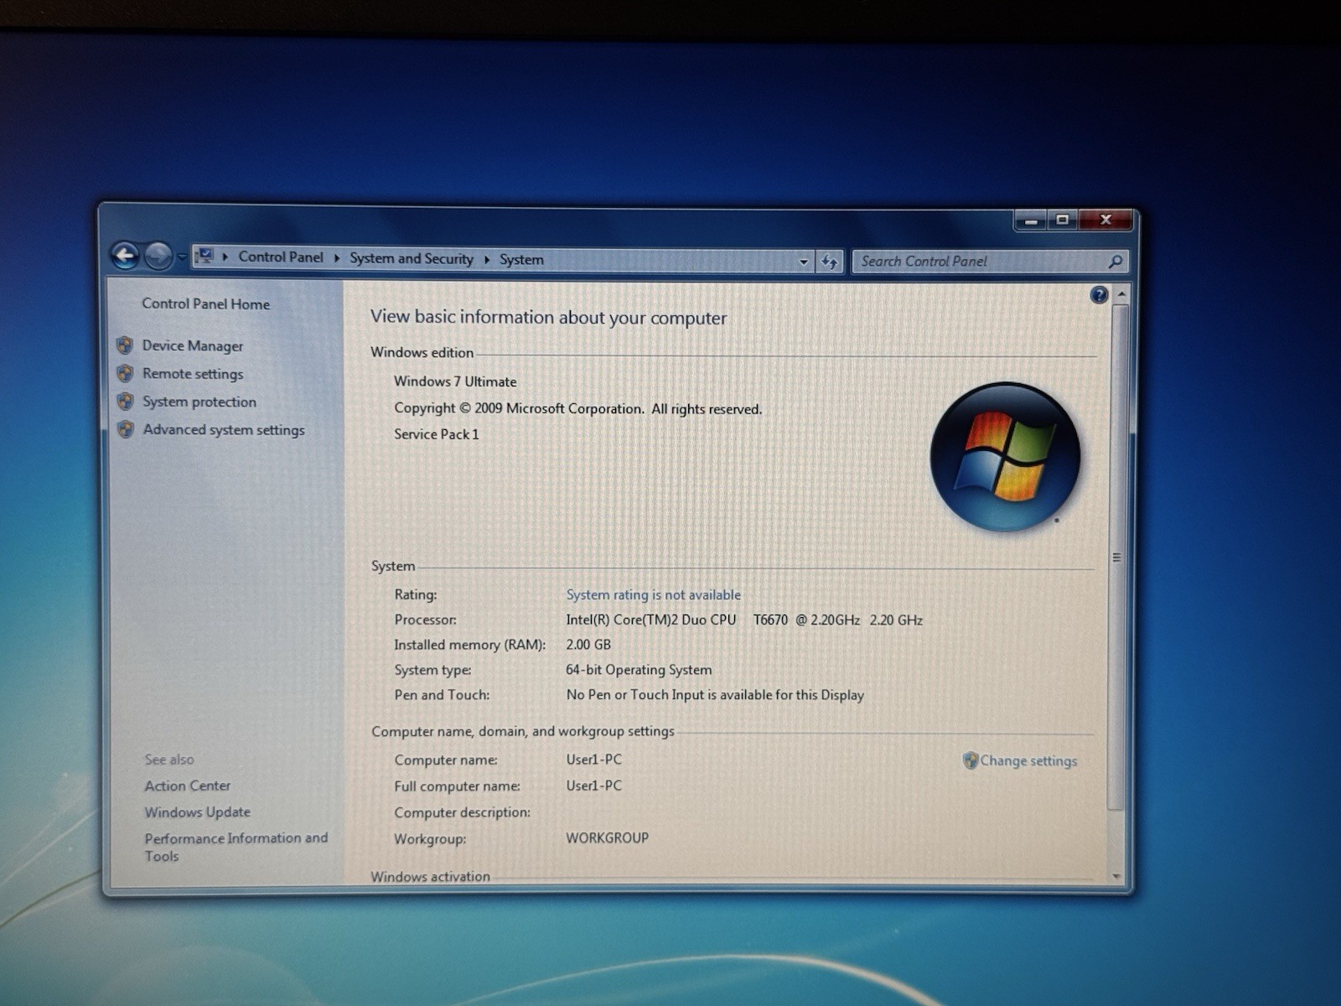Click the Computer name value User1-PC
Viewport: 1341px width, 1006px height.
[593, 760]
